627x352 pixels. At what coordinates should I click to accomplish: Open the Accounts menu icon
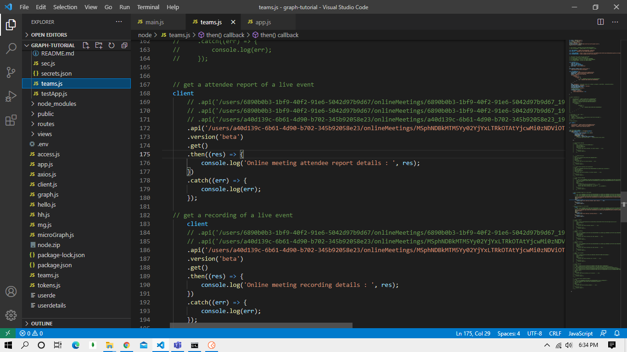click(x=11, y=291)
